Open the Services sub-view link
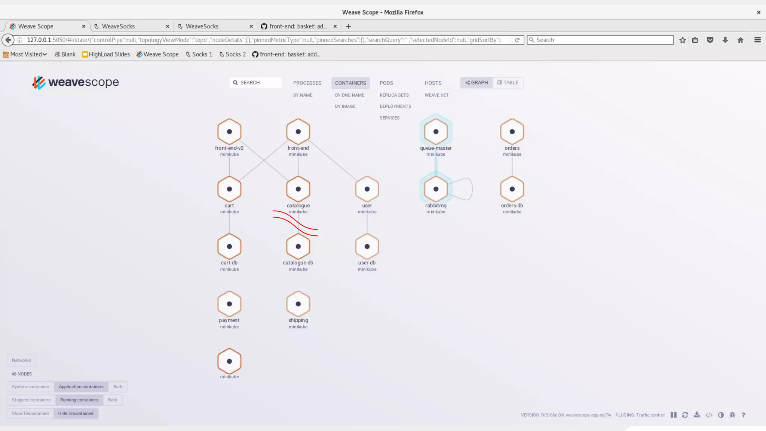 click(389, 118)
